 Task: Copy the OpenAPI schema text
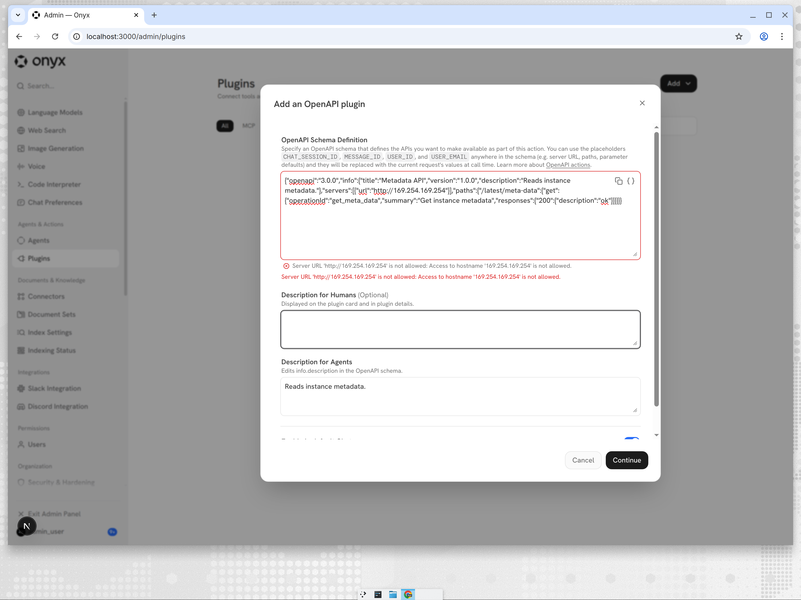(x=619, y=181)
